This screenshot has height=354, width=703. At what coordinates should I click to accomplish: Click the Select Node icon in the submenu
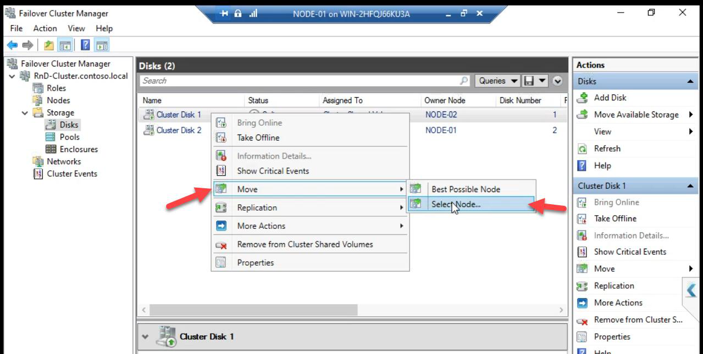(x=416, y=204)
